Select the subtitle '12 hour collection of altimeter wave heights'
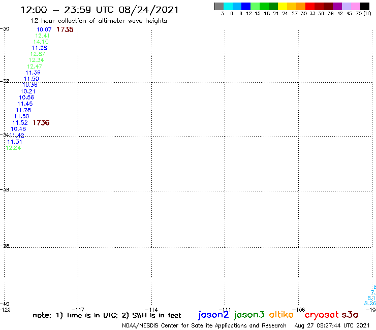 click(99, 21)
